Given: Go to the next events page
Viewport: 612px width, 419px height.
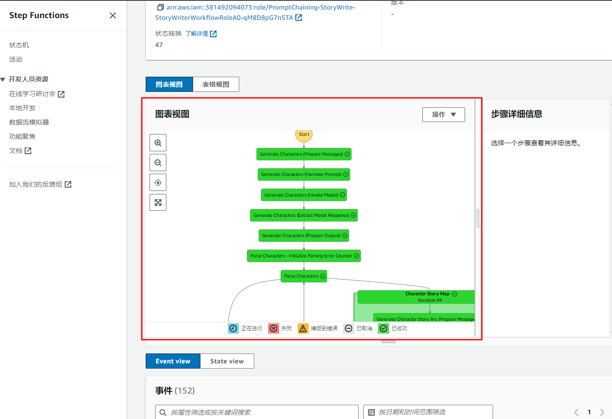Looking at the screenshot, I should pos(602,413).
